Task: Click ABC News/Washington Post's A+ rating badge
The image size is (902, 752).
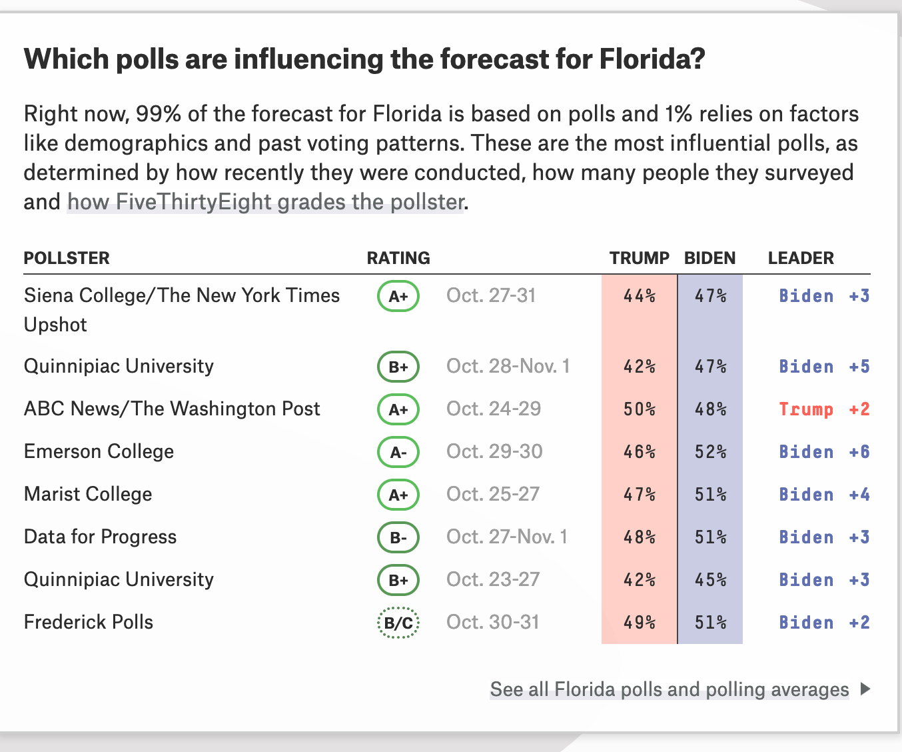Action: (x=398, y=409)
